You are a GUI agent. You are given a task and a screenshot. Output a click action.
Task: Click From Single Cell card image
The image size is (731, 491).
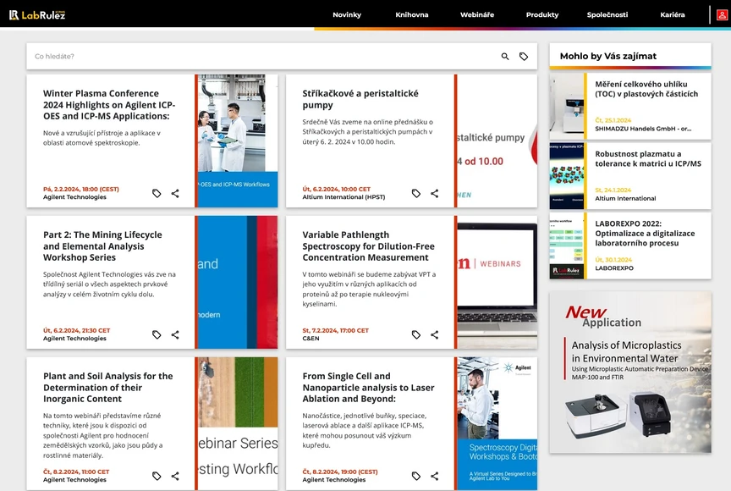coord(497,423)
